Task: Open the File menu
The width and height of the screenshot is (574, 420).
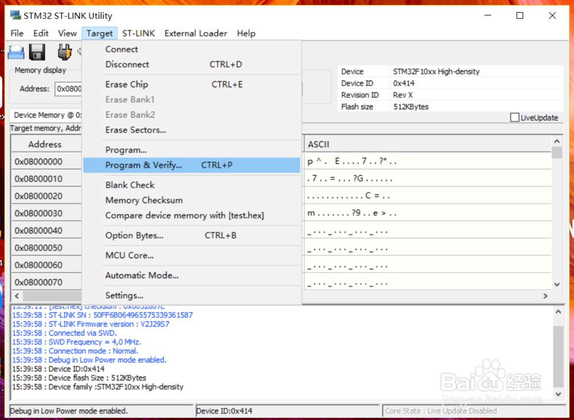Action: [x=17, y=33]
